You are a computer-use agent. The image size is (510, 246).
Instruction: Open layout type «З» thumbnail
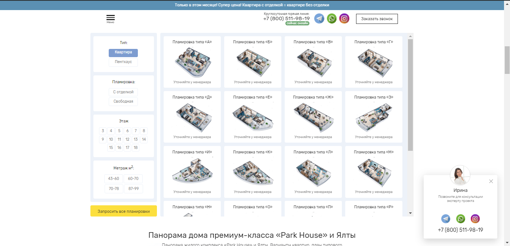374,117
